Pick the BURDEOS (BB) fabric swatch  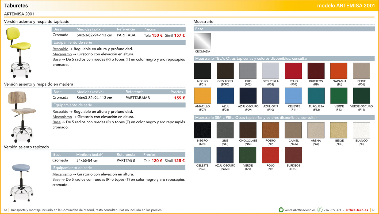[316, 71]
